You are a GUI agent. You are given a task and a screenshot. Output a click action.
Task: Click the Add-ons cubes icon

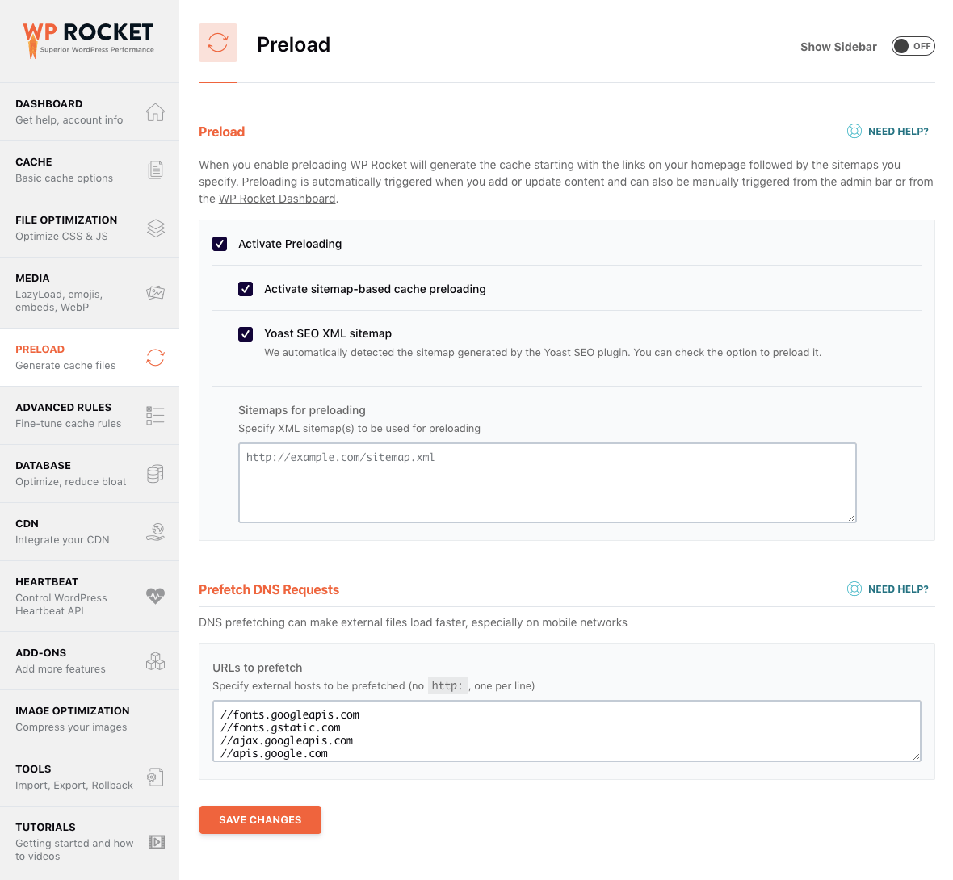[x=155, y=660]
